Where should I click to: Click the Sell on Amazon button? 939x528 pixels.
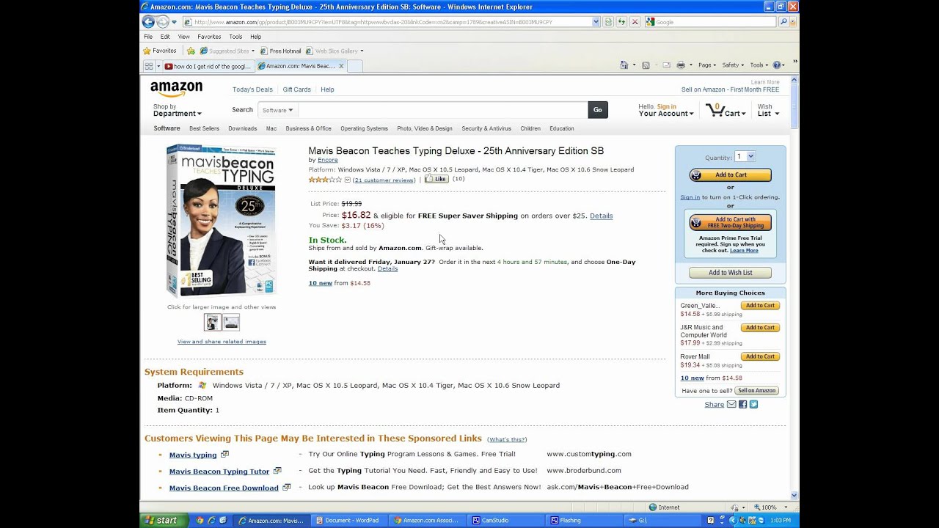tap(757, 391)
